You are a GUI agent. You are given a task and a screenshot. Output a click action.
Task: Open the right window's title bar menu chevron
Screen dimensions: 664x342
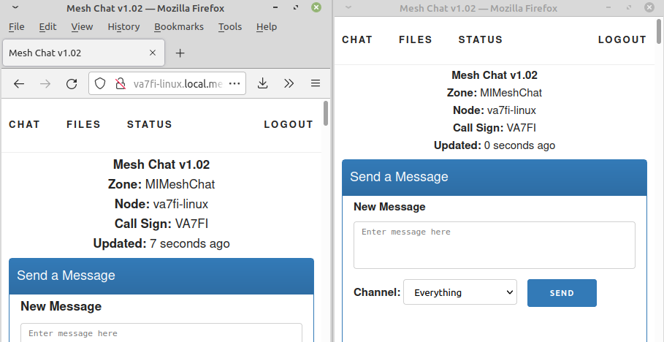(349, 8)
